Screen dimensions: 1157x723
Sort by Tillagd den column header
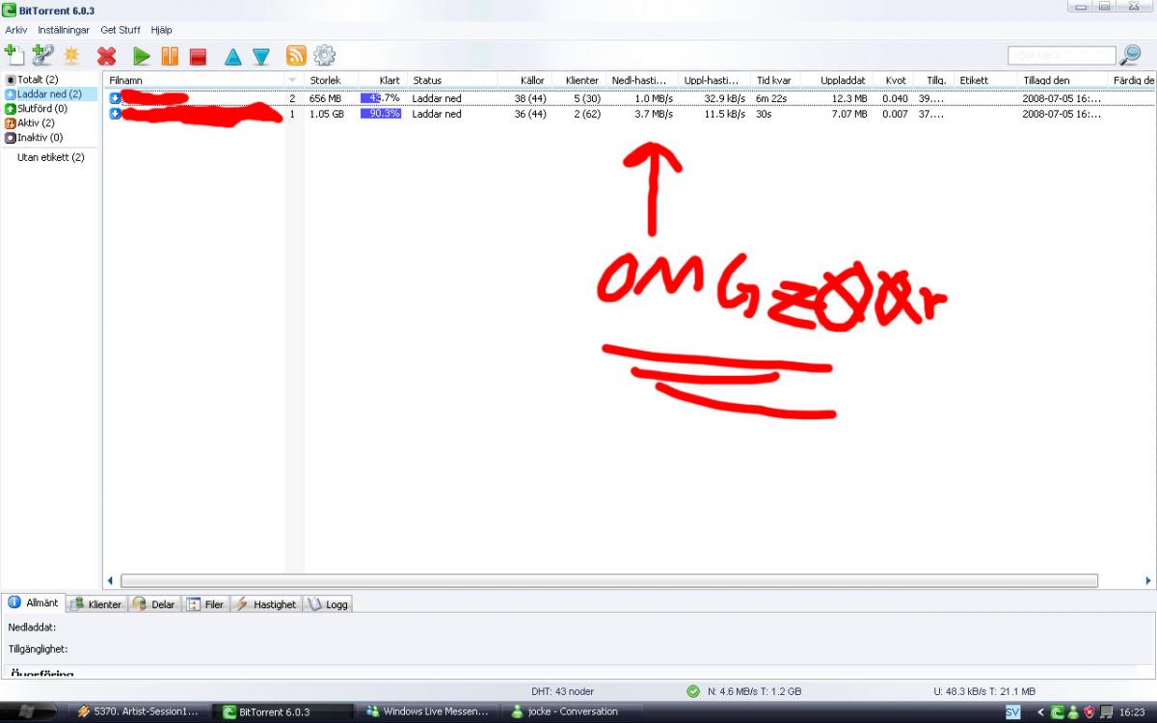[x=1061, y=80]
